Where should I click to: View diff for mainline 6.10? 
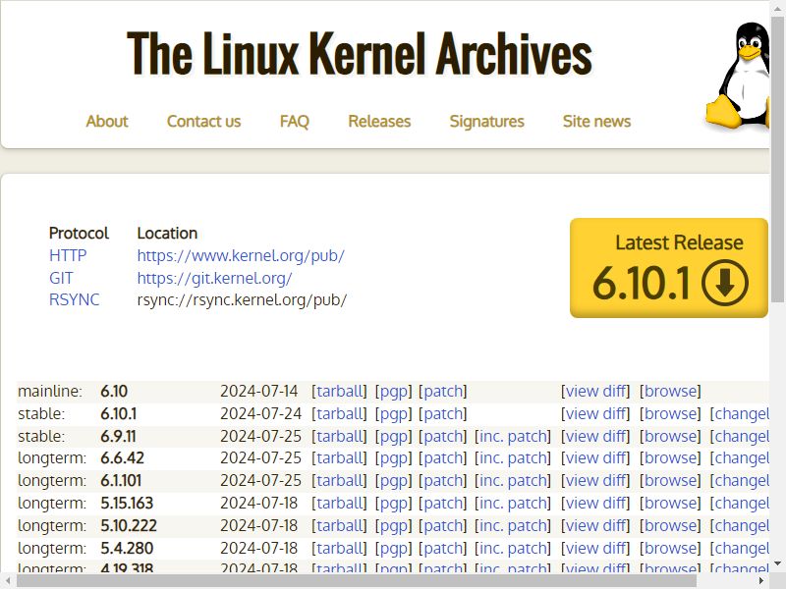coord(595,391)
